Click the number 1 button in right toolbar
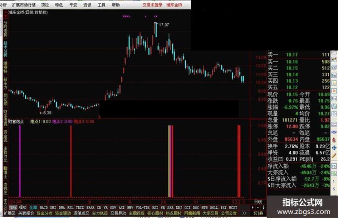Image resolution: width=338 pixels, height=218 pixels. pyautogui.click(x=334, y=181)
